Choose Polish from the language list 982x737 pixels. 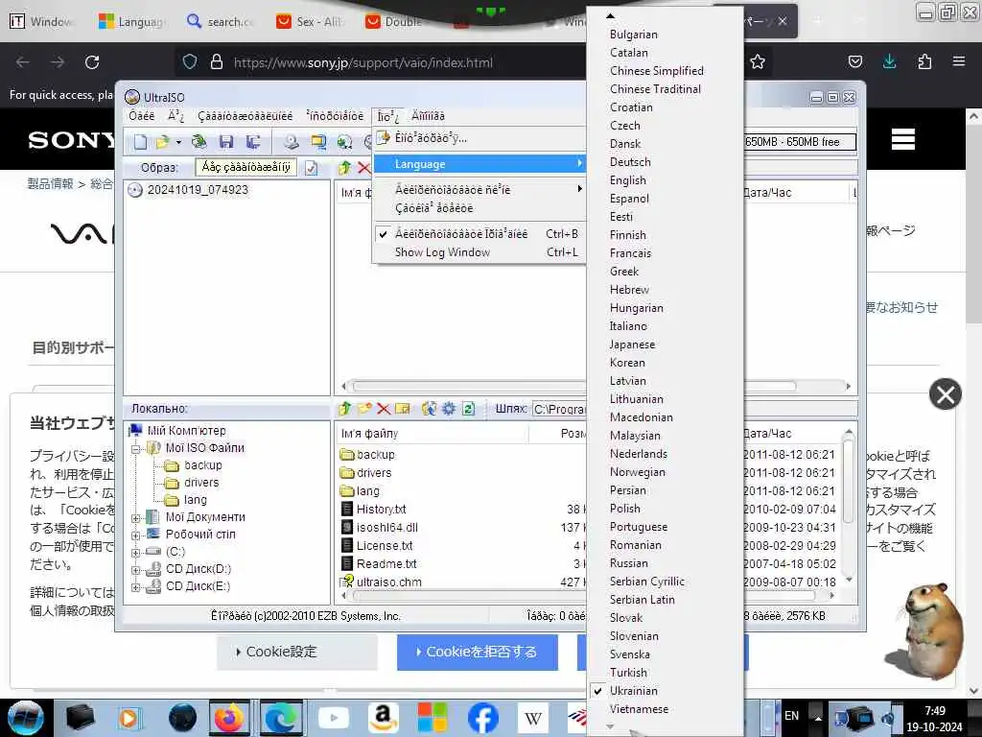pos(625,509)
